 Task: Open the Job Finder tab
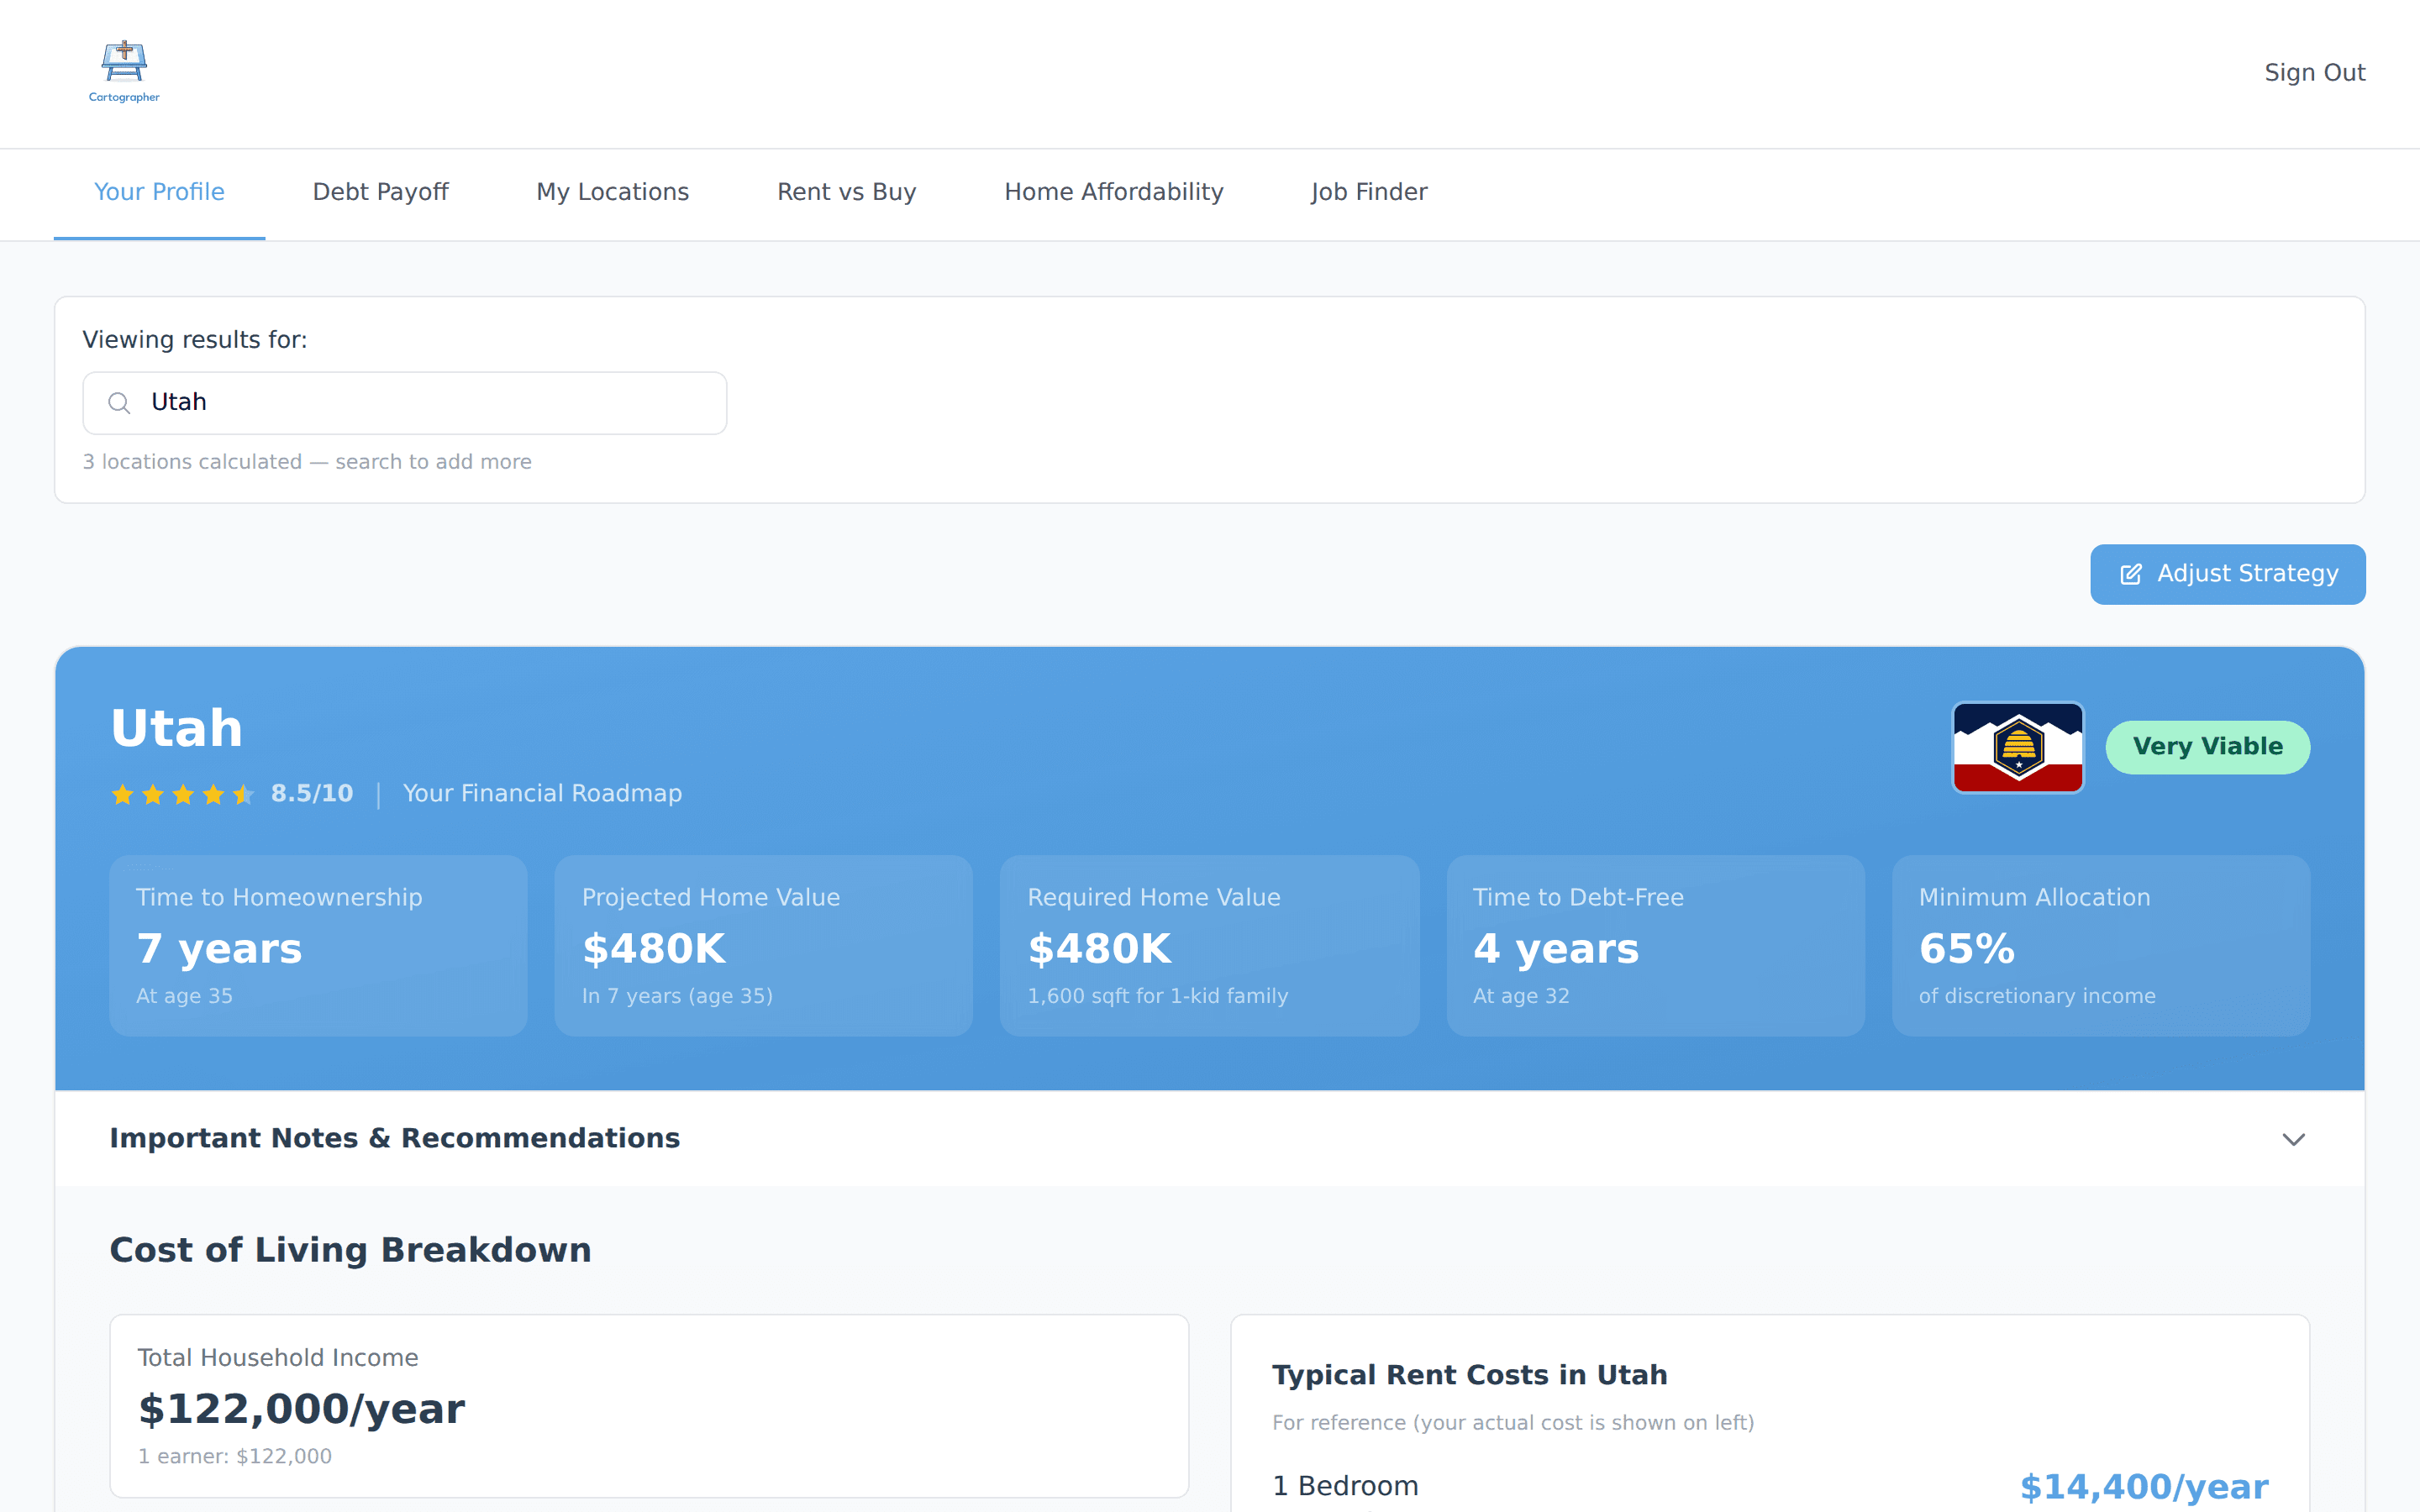click(1369, 192)
